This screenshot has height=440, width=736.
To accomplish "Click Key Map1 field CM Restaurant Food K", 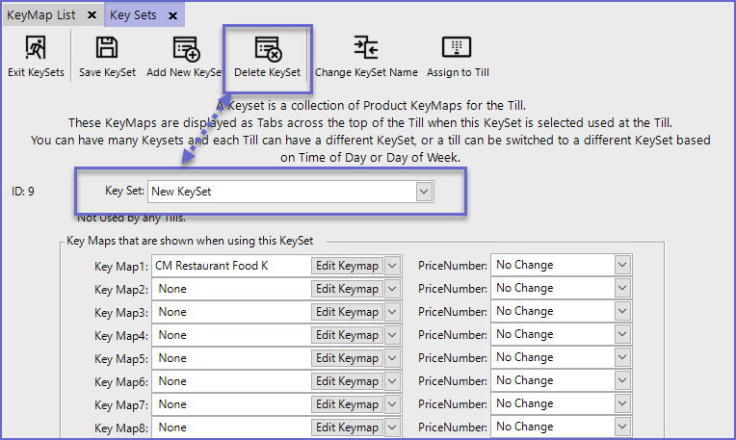I will 231,265.
